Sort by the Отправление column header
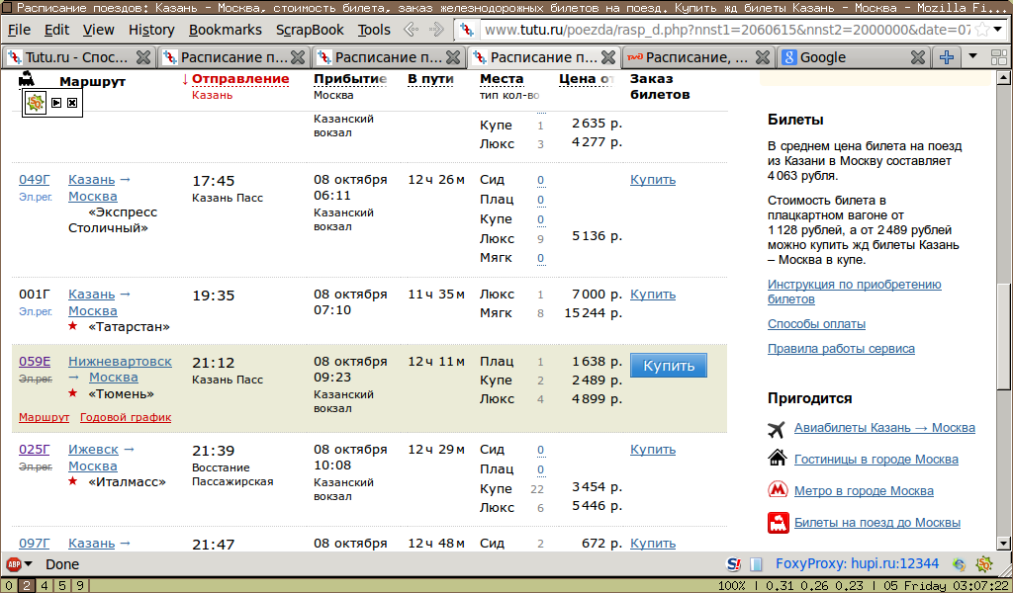 (240, 79)
